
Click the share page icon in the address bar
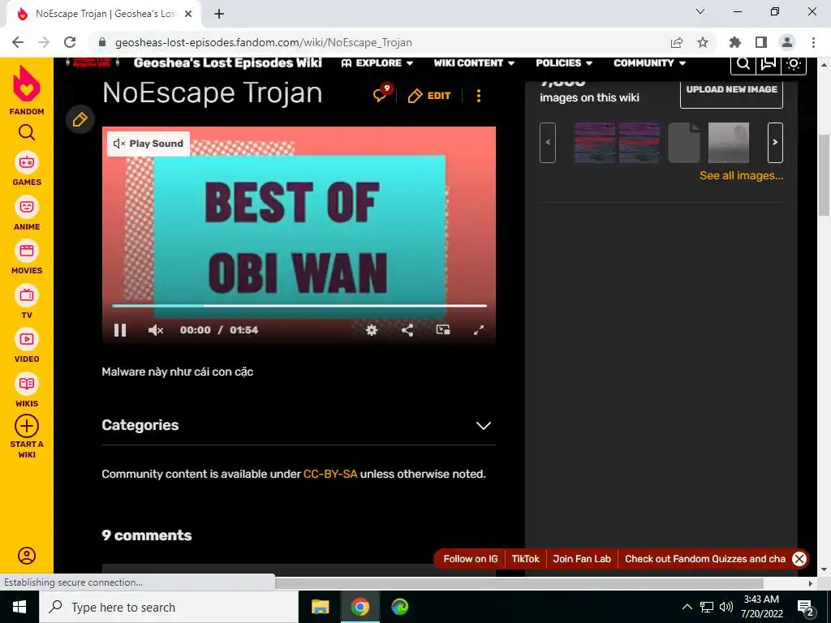point(677,42)
